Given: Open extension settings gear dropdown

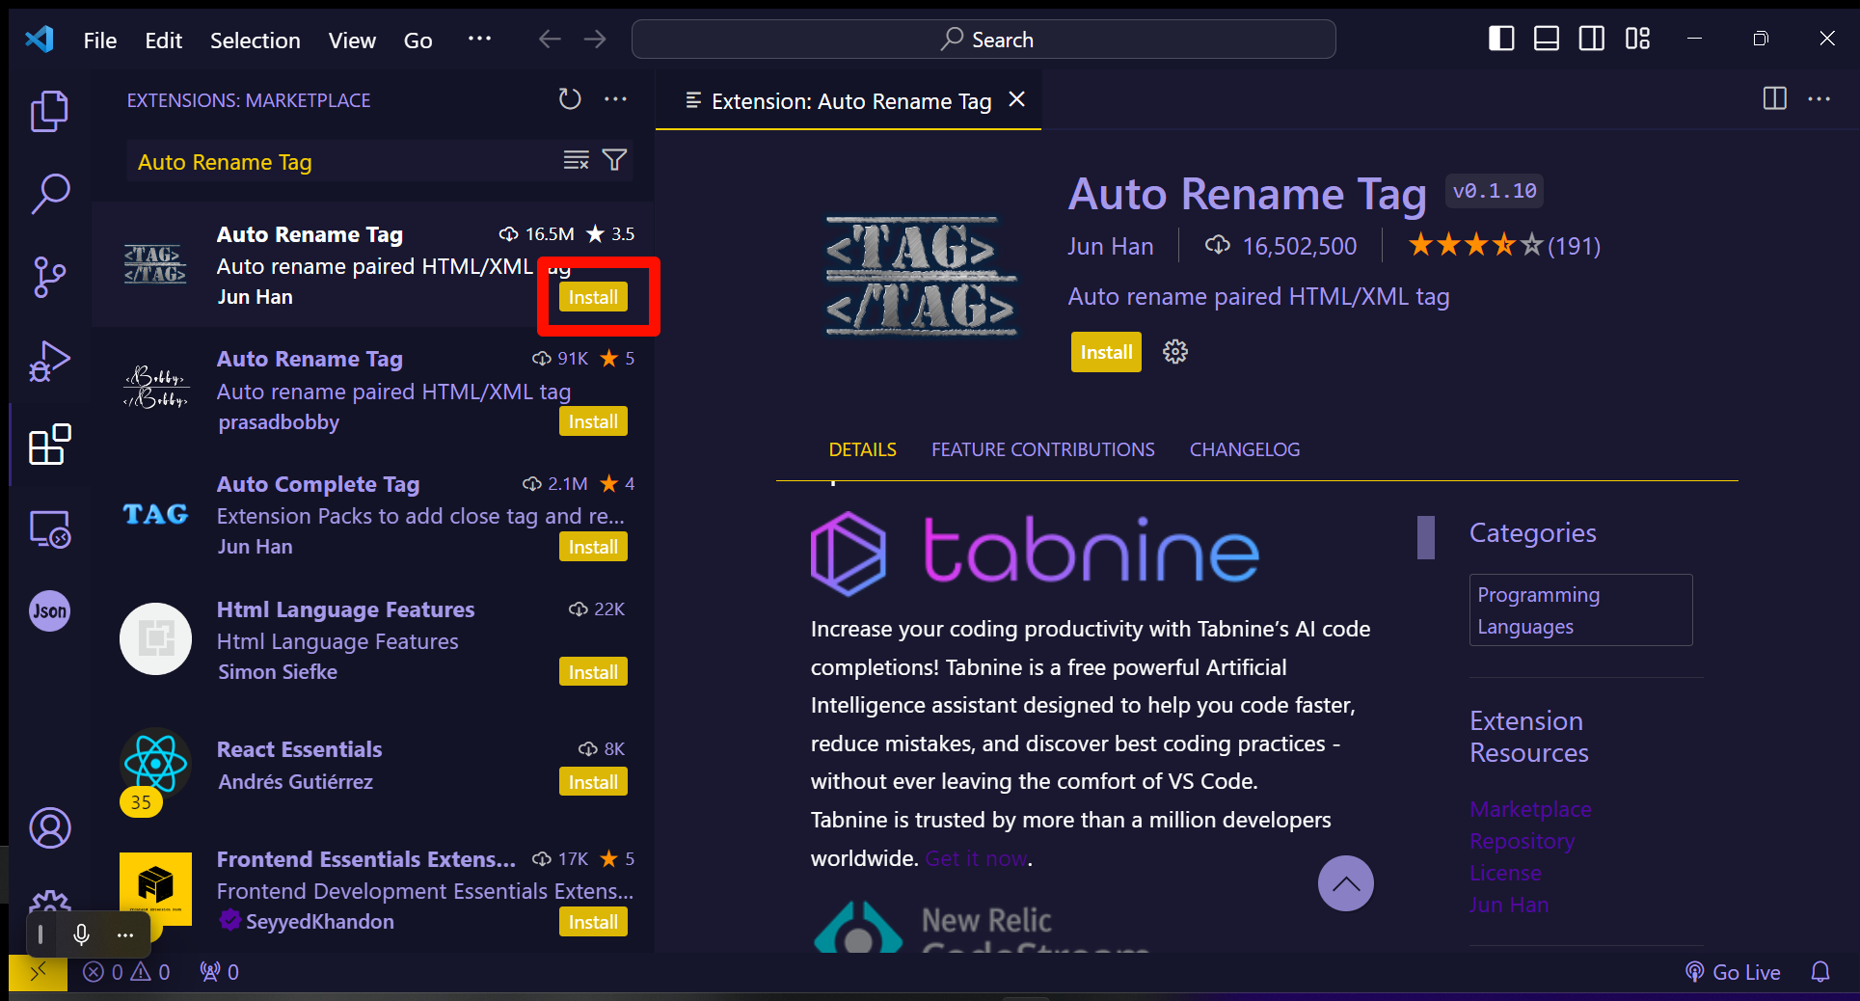Looking at the screenshot, I should [x=1174, y=352].
